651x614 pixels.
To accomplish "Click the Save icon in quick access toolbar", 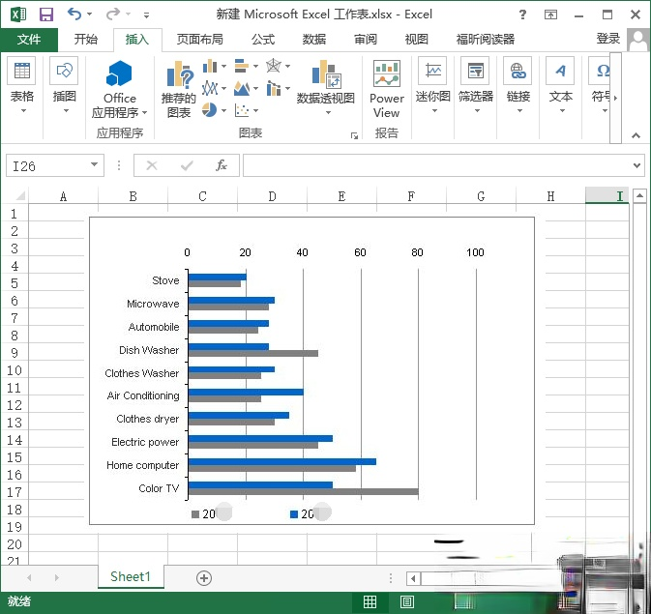I will [x=45, y=15].
